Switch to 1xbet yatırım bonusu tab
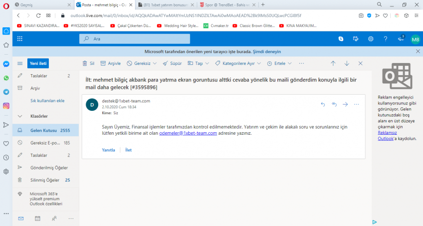 (x=166, y=5)
